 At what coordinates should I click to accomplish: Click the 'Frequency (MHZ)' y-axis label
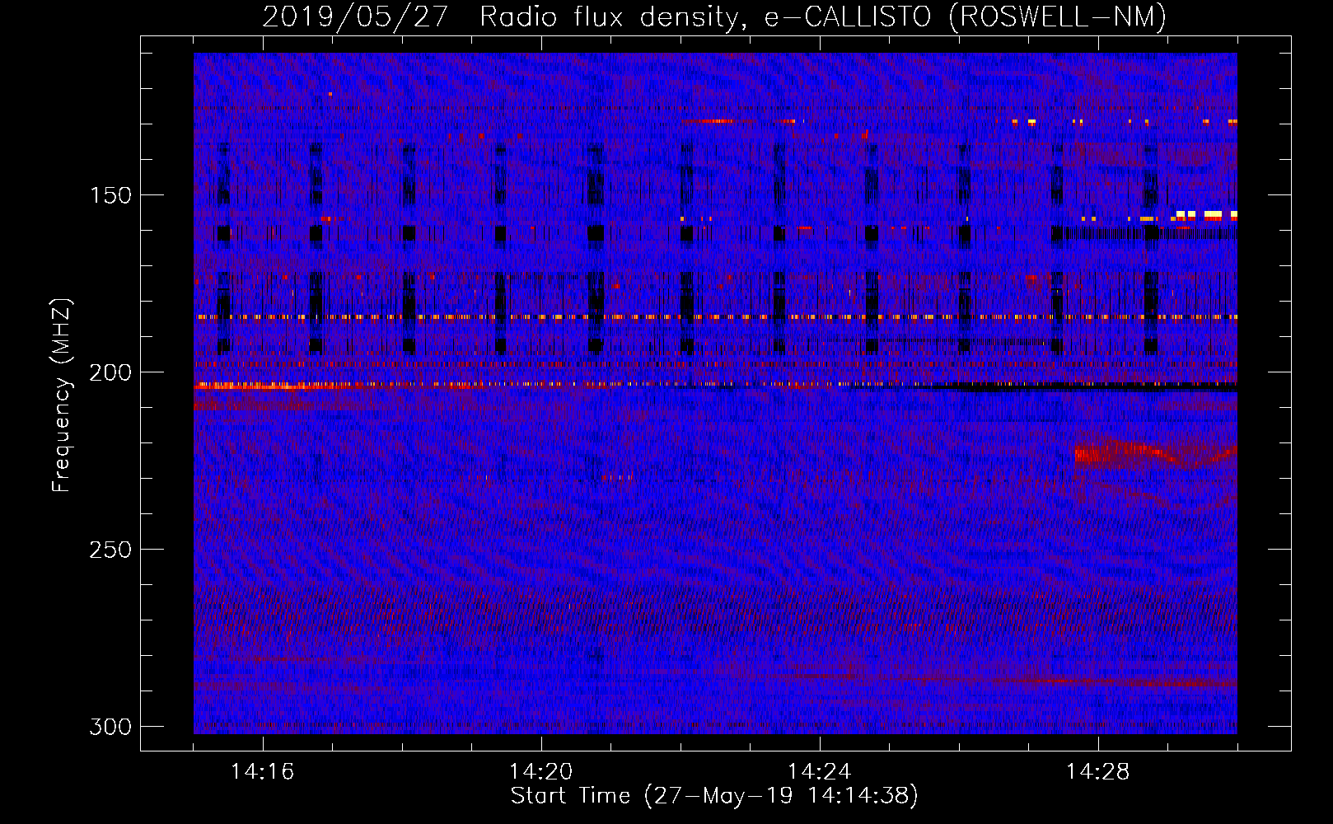tap(62, 395)
